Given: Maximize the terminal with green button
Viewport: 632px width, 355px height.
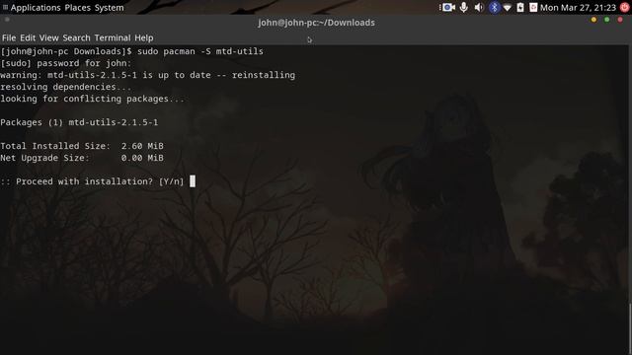Looking at the screenshot, I should point(606,20).
